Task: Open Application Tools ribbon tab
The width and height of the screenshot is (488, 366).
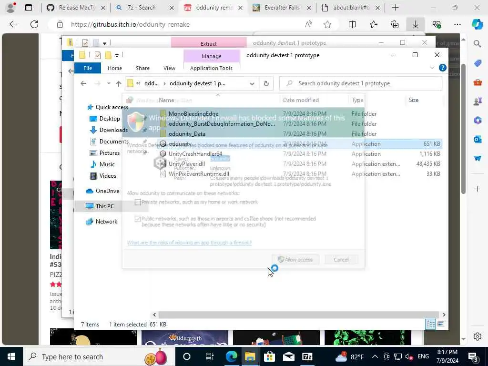Action: (x=211, y=68)
